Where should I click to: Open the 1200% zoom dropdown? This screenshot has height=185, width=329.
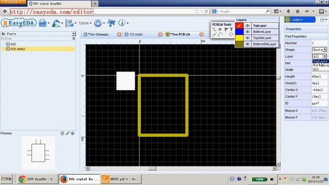pyautogui.click(x=85, y=23)
